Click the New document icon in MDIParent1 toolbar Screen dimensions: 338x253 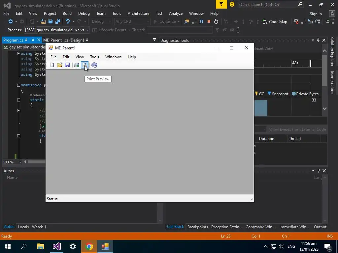[52, 65]
